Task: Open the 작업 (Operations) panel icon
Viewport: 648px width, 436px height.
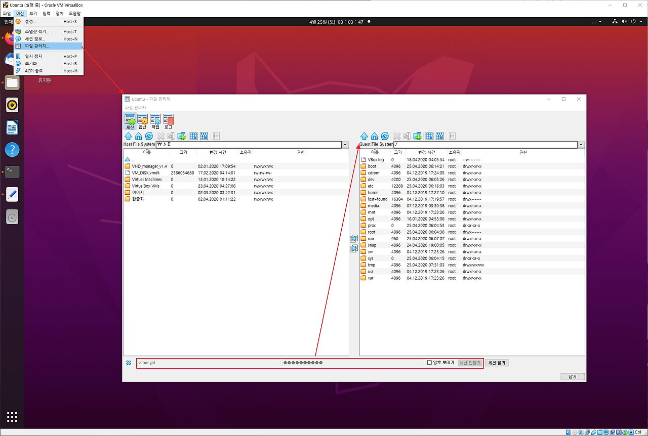Action: coord(155,122)
